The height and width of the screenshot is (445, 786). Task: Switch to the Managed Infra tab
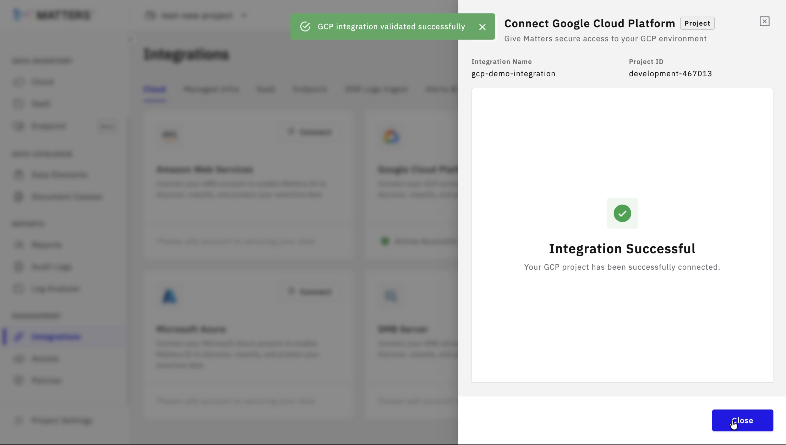coord(211,89)
